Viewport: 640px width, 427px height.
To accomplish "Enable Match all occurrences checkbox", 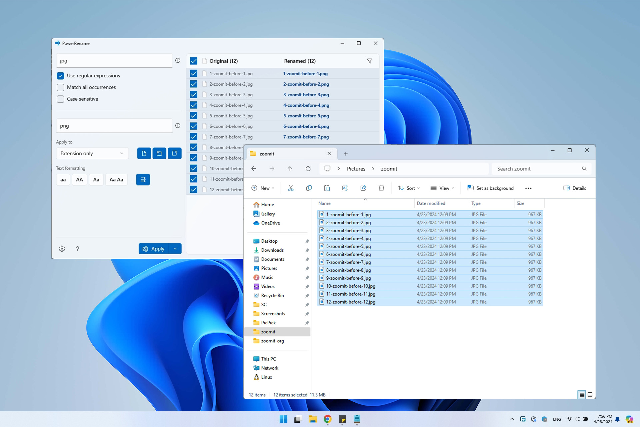I will pos(60,87).
